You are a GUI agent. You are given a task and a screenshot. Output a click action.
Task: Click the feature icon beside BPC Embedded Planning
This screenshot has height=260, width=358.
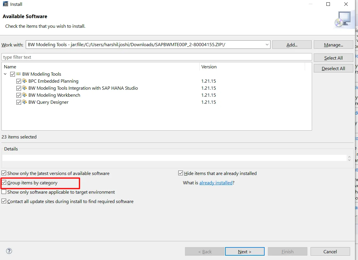tap(24, 81)
